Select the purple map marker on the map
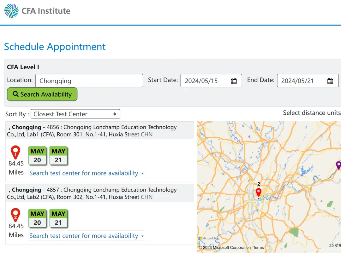 click(x=338, y=165)
